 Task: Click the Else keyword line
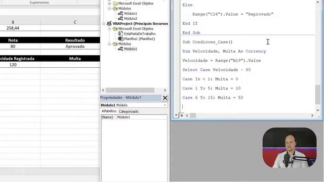187,5
